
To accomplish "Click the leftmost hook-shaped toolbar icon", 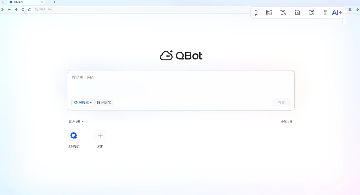I will coord(255,12).
